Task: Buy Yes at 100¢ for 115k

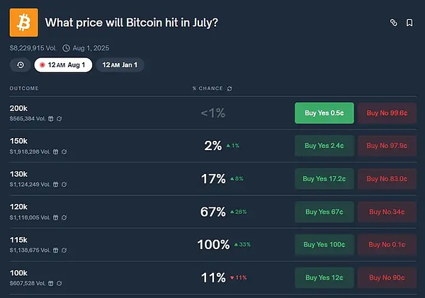Action: [324, 245]
